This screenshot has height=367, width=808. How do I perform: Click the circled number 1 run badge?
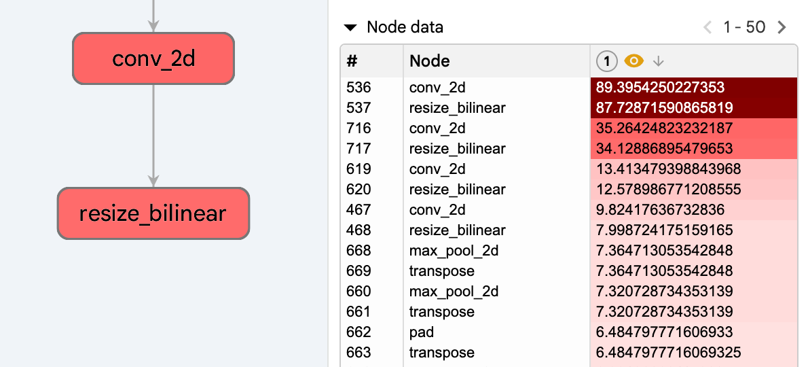pos(606,61)
